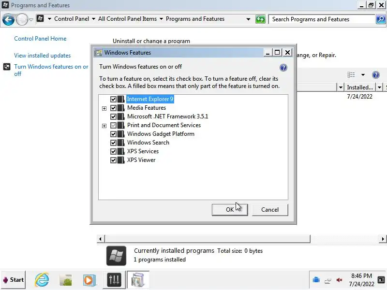This screenshot has width=387, height=290.
Task: Click the Back navigation arrow button
Action: pos(8,19)
